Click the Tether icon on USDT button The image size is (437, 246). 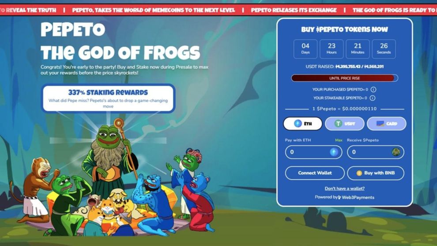click(338, 124)
